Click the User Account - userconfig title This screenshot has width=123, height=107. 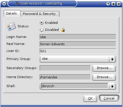pos(41,4)
